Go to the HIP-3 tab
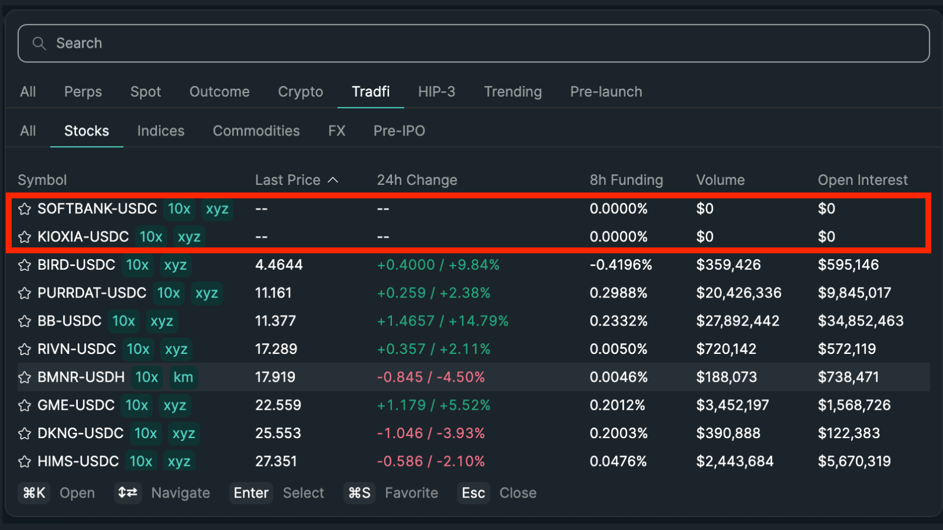Viewport: 943px width, 530px height. coord(437,92)
